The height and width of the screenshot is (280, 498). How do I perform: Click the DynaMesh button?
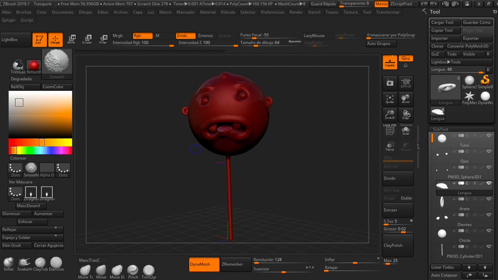pos(204,264)
